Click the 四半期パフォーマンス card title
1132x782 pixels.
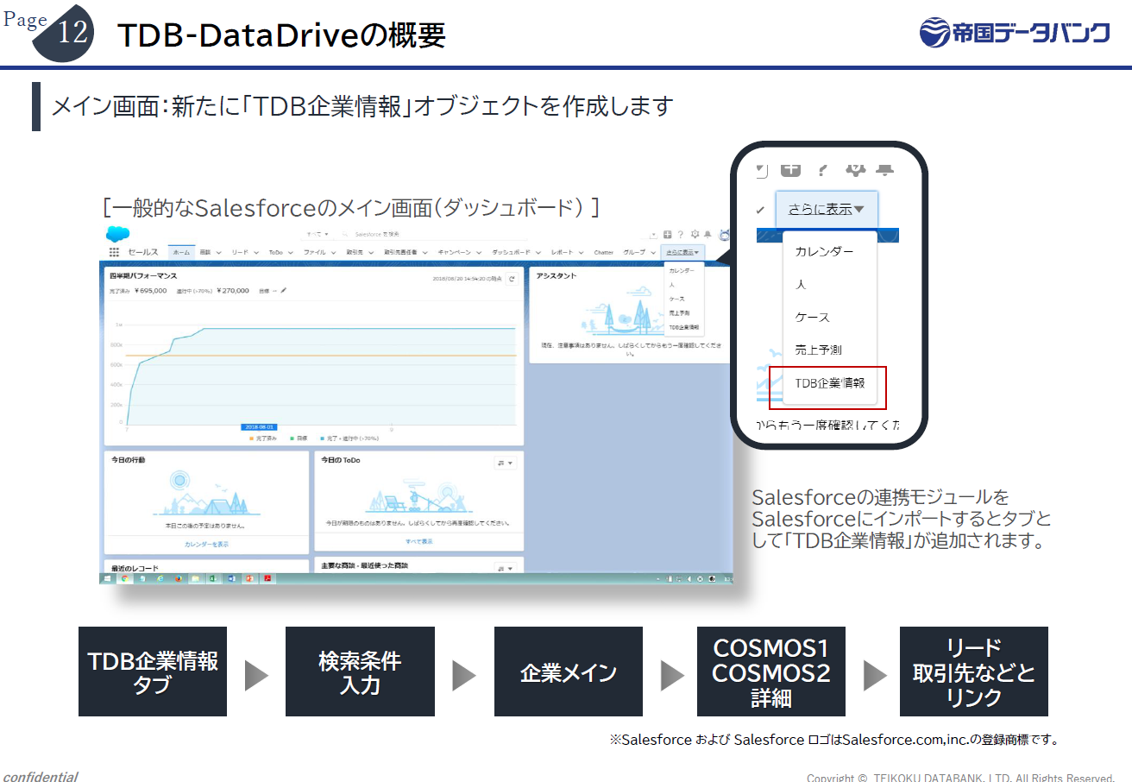143,276
